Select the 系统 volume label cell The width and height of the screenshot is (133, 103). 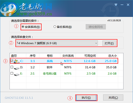[x=50, y=61]
